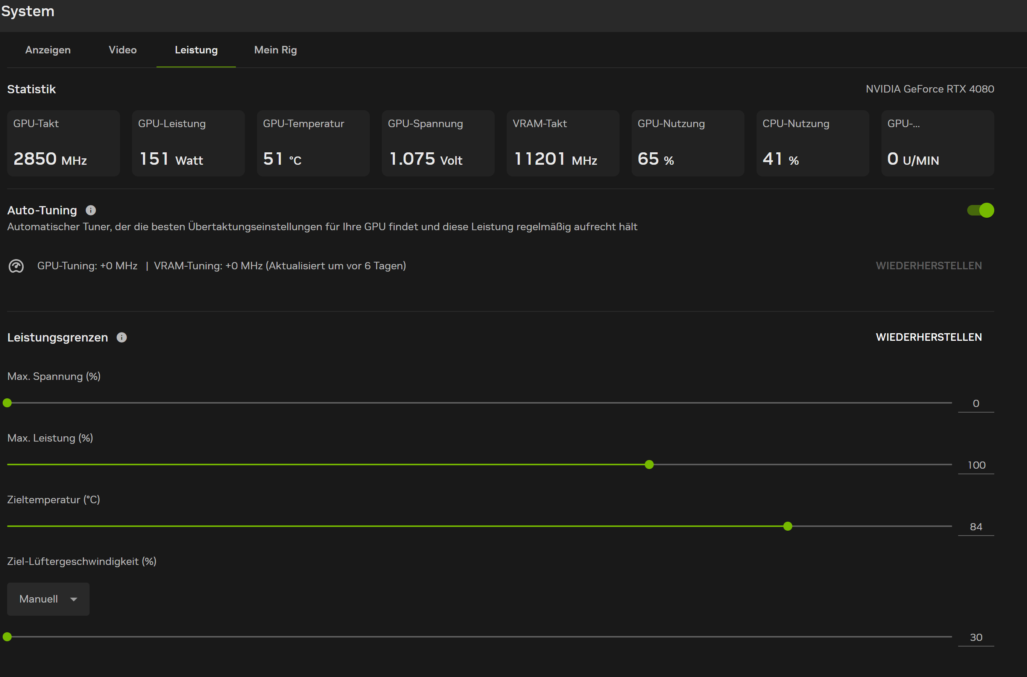The image size is (1027, 677).
Task: Open the Video tab
Action: pos(123,50)
